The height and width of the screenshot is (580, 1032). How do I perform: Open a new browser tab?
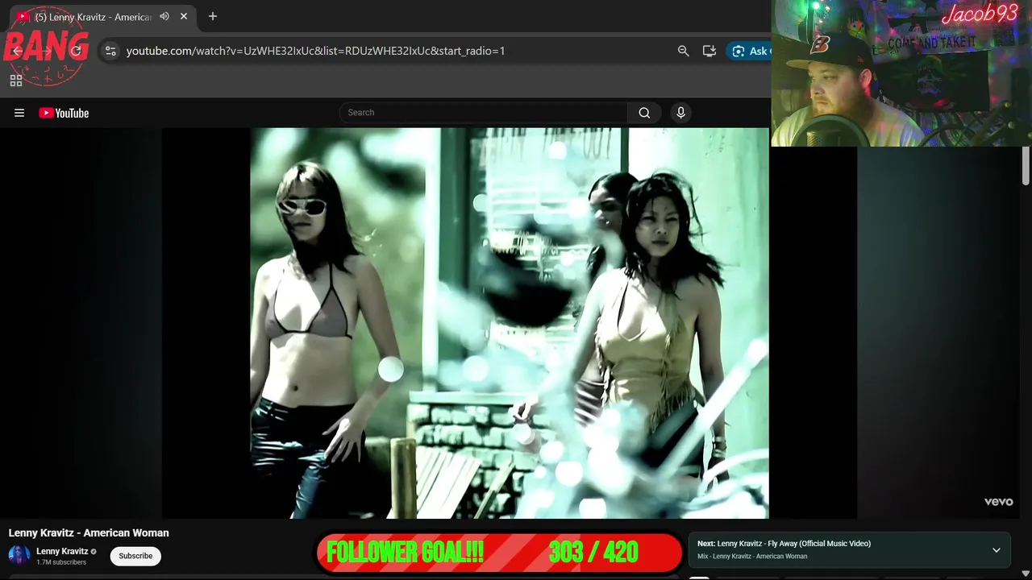coord(213,16)
